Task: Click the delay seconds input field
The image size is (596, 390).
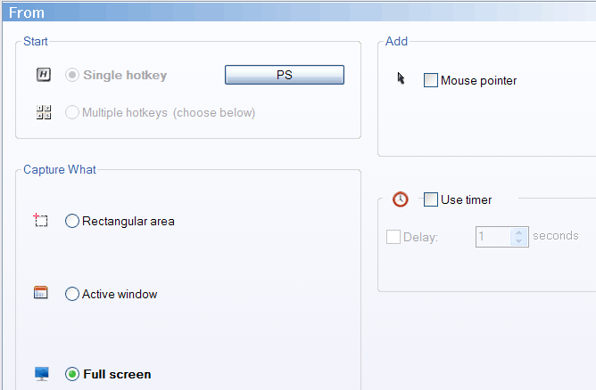Action: pyautogui.click(x=493, y=237)
